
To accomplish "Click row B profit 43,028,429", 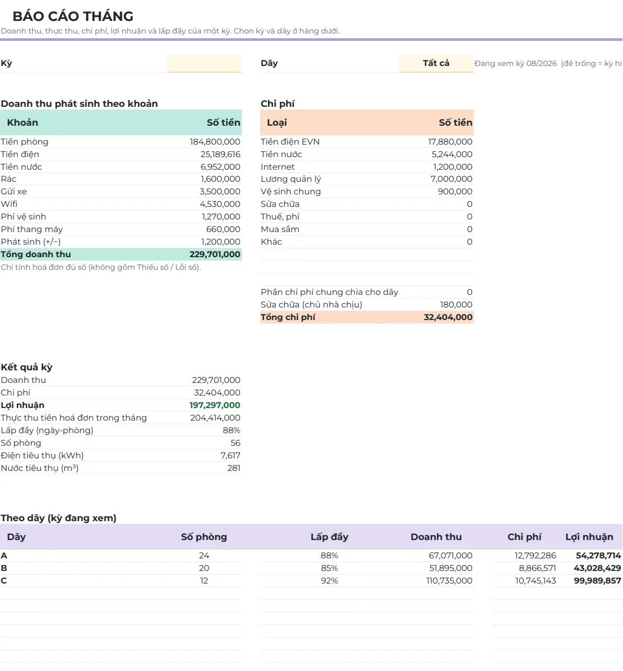I will (x=597, y=568).
